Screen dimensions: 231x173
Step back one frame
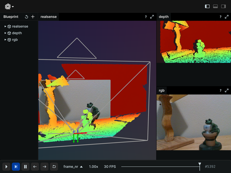click(x=35, y=167)
